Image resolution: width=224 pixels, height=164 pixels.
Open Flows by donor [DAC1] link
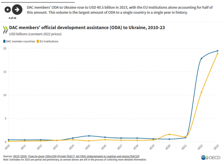coord(51,156)
